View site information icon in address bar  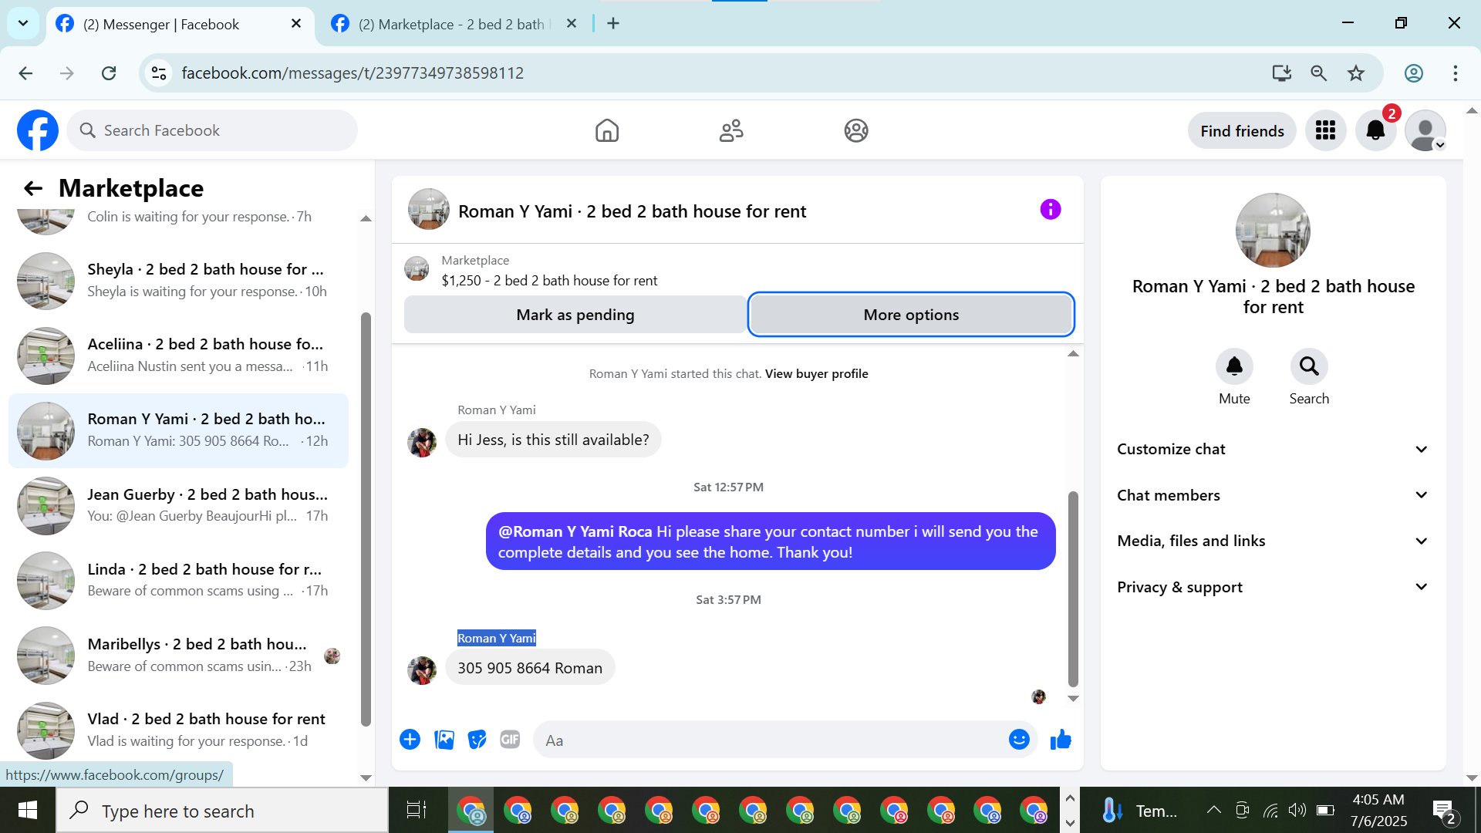[159, 73]
